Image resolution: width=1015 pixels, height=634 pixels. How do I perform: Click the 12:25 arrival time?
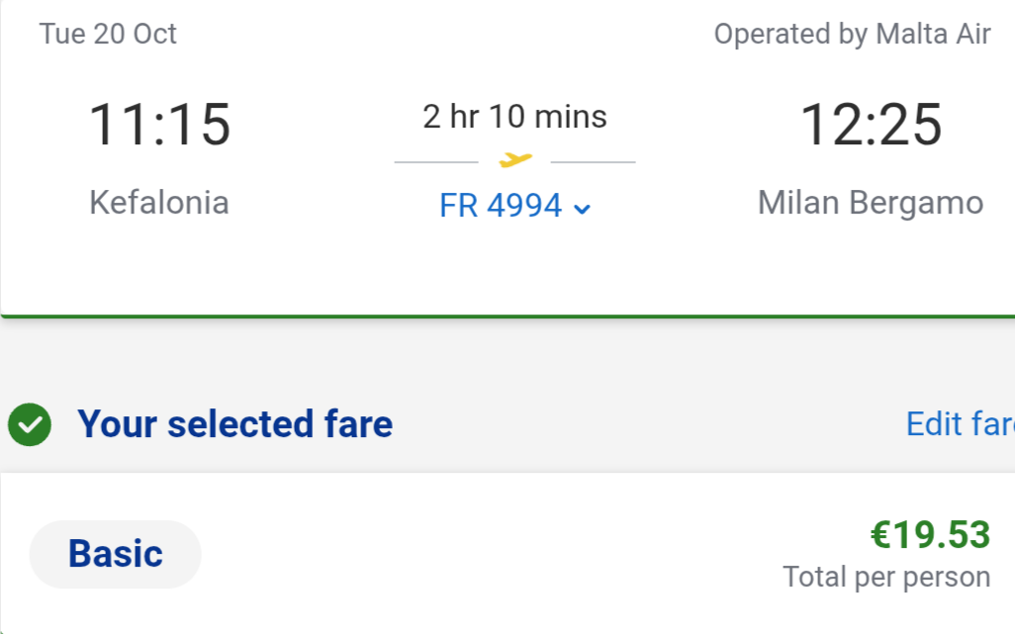click(871, 125)
